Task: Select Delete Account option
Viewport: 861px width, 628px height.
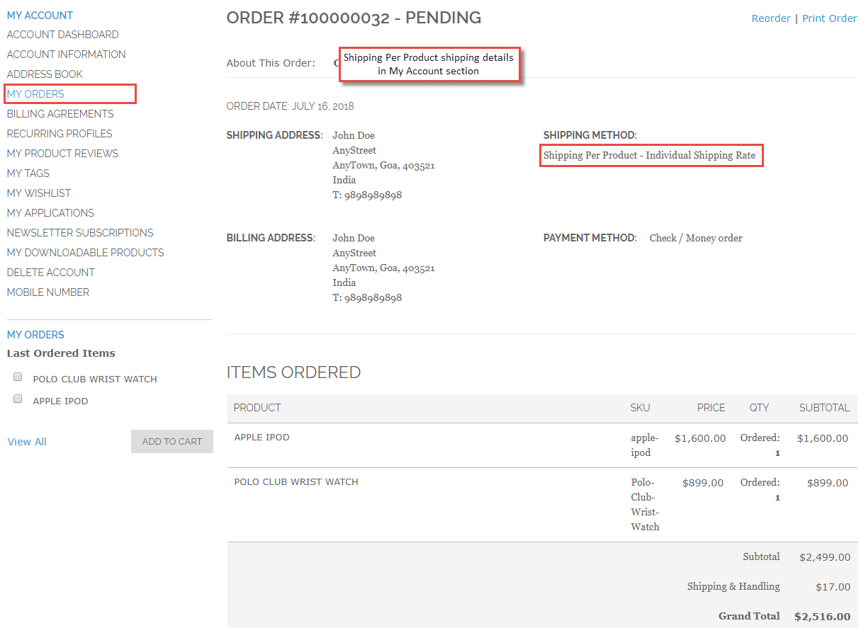Action: [x=51, y=273]
